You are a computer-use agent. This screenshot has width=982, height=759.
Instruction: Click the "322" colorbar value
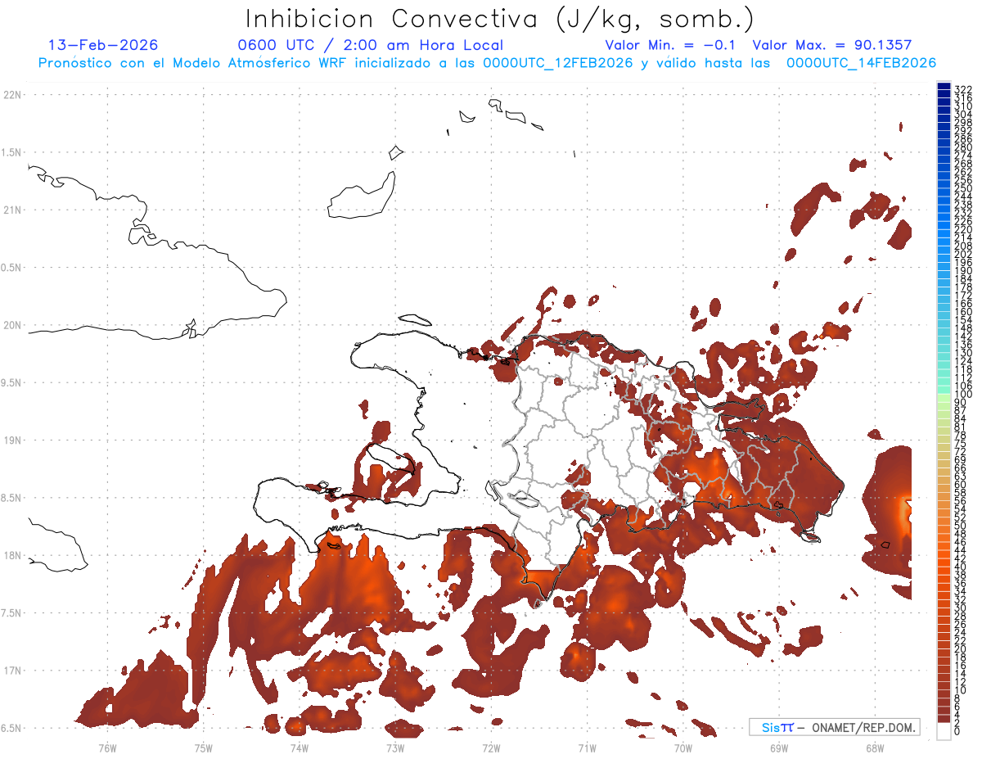pyautogui.click(x=963, y=89)
